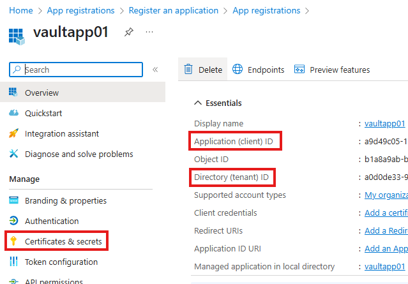Open first App registrations breadcrumb
Viewport: 408px width, 284px height.
pos(80,10)
